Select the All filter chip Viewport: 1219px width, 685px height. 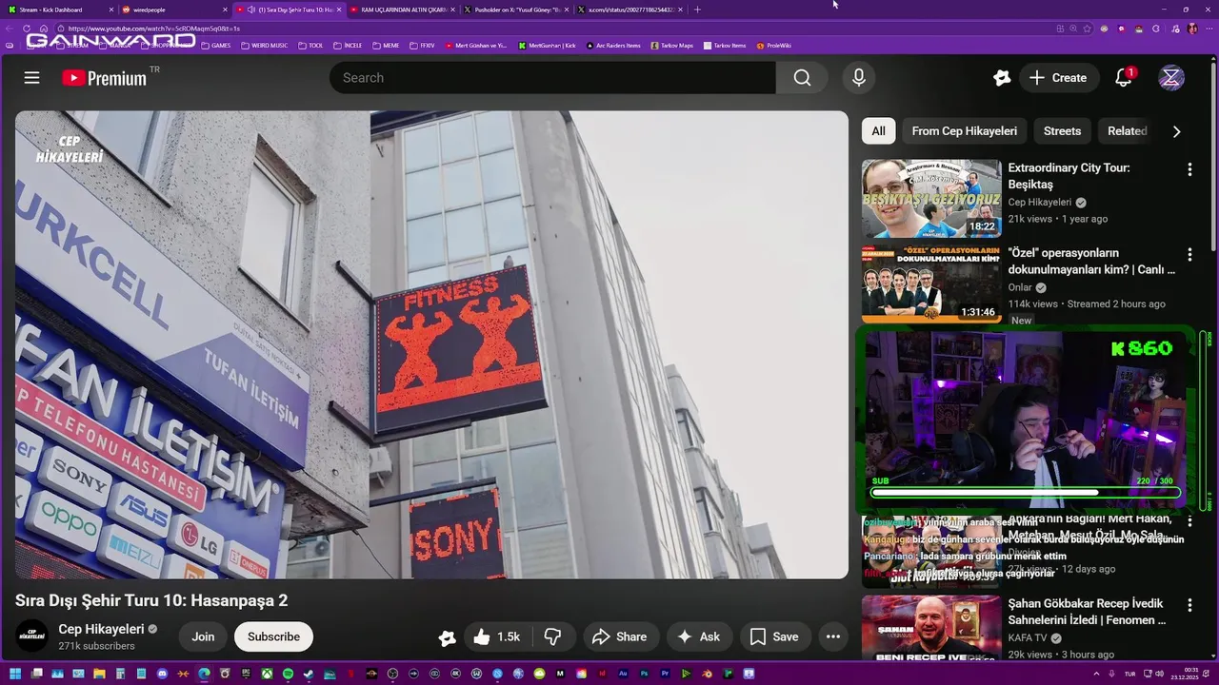tap(878, 131)
